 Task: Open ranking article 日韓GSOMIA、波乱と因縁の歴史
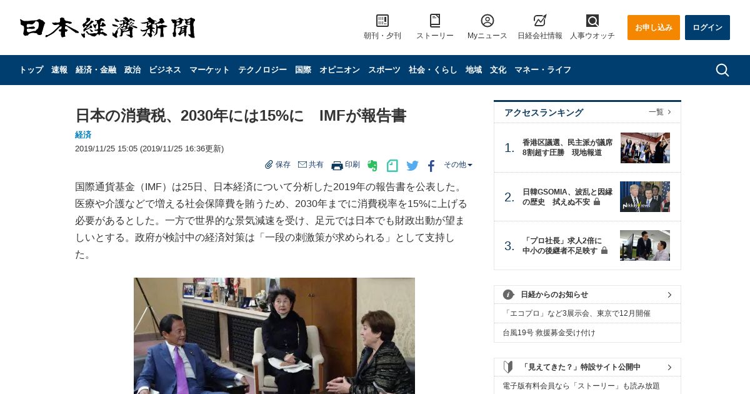(567, 197)
